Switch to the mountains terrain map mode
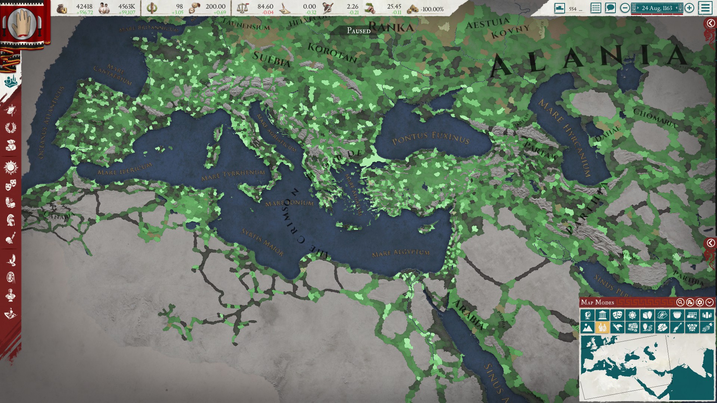 pos(587,328)
